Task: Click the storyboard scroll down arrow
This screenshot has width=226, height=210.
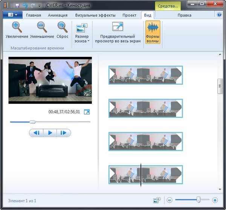Action: [220, 189]
